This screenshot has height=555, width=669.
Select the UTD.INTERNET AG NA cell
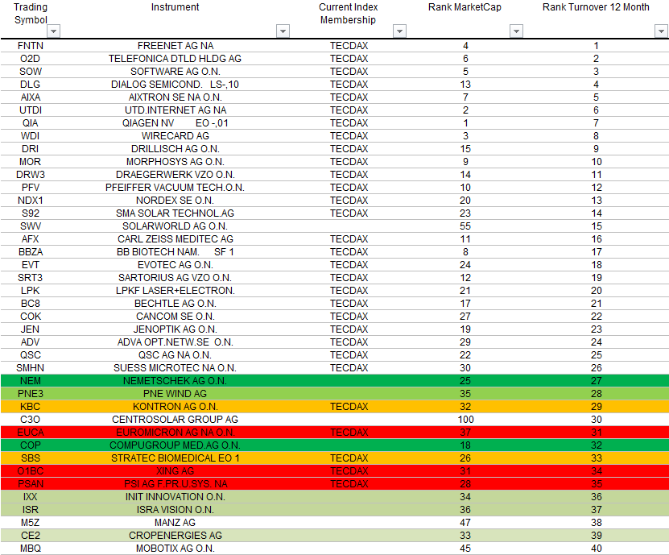point(175,110)
